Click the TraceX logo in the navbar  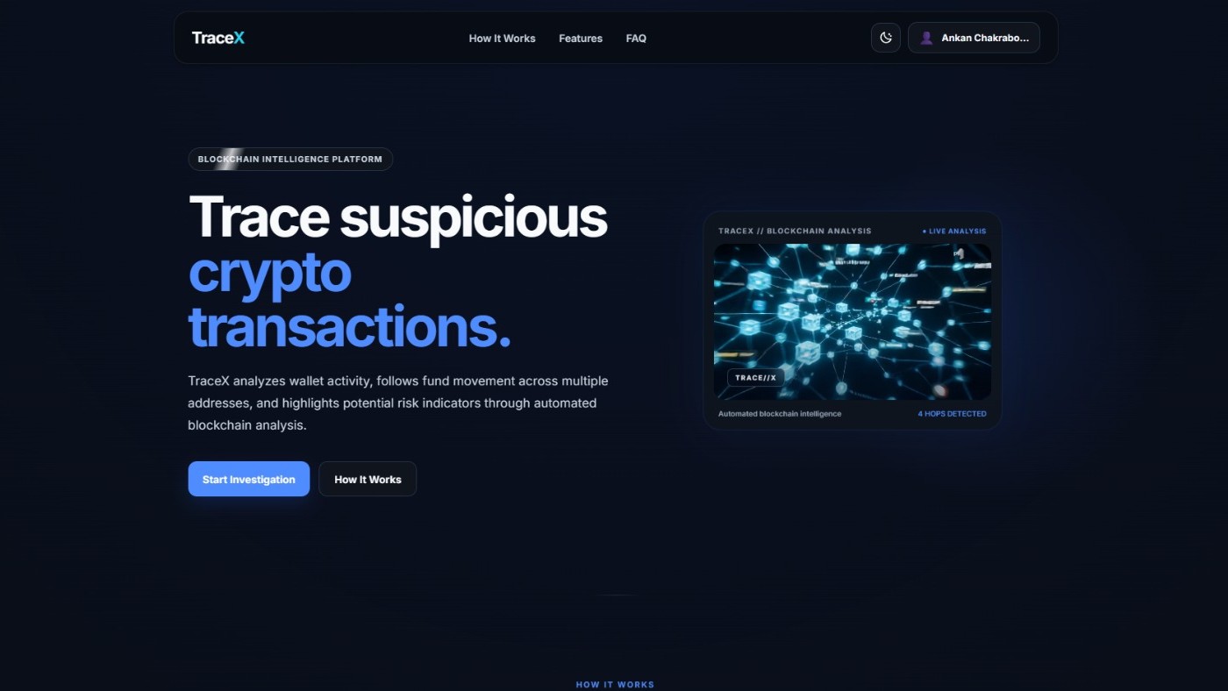click(x=218, y=38)
